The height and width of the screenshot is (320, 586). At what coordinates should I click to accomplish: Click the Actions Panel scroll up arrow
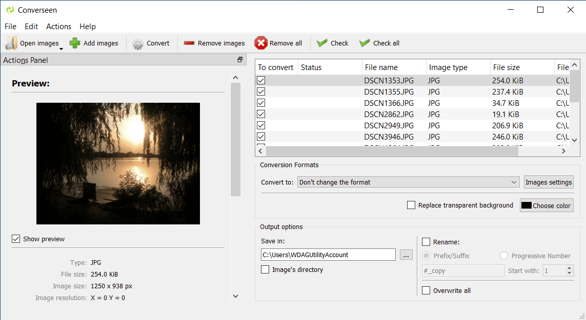(235, 78)
